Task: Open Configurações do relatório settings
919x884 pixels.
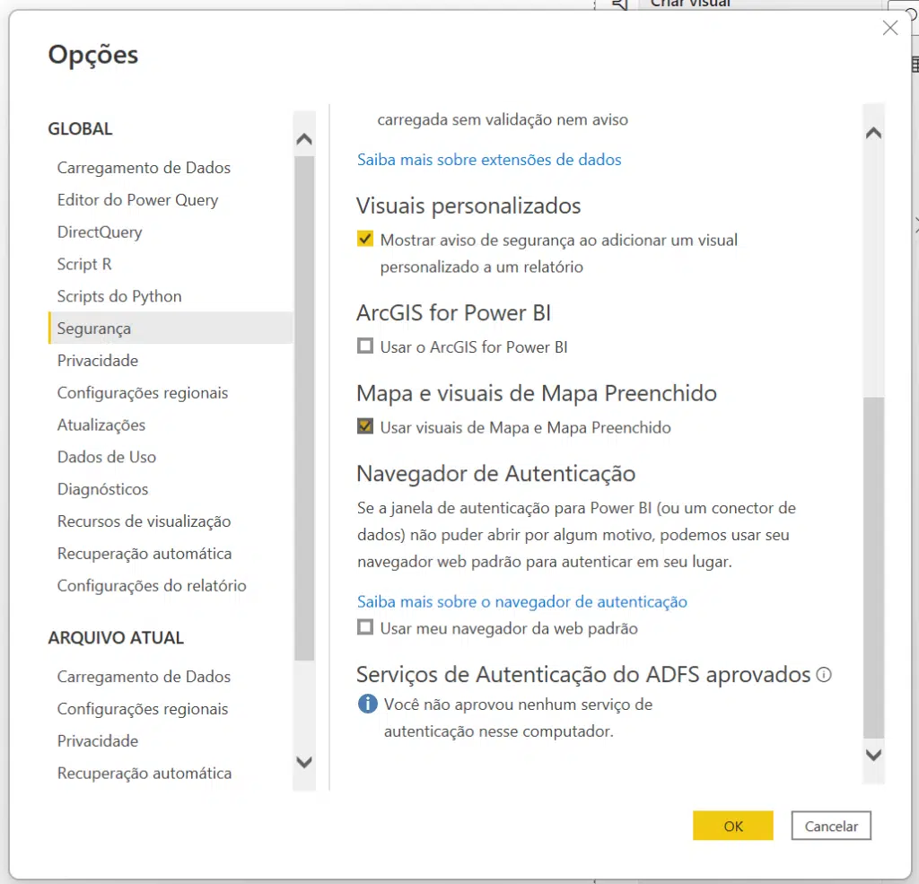Action: click(x=151, y=585)
